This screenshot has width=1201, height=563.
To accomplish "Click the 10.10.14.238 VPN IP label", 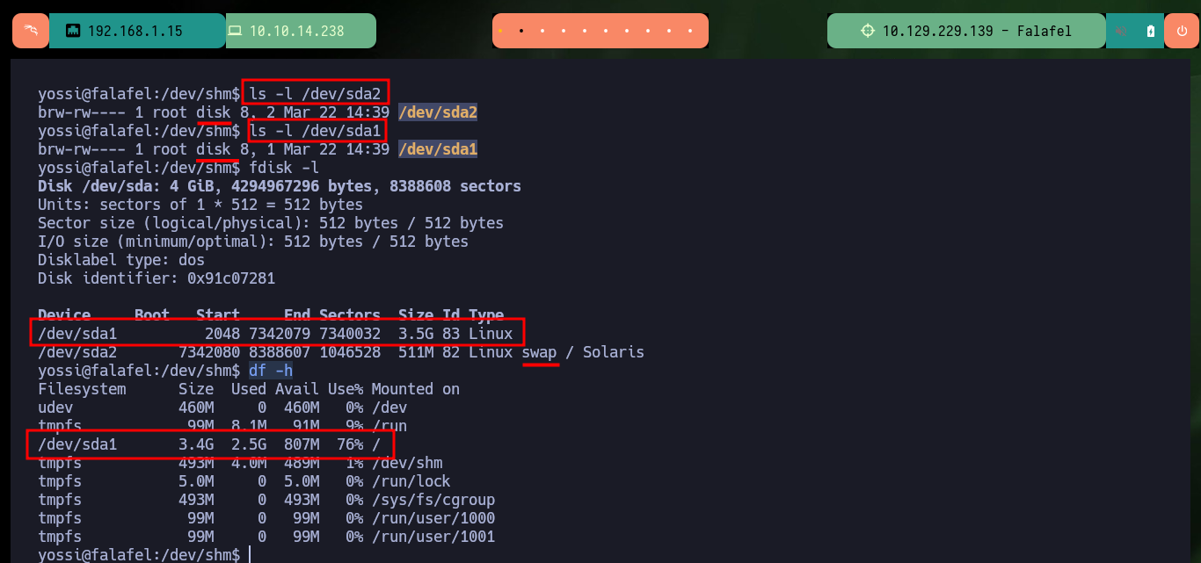I will [297, 31].
